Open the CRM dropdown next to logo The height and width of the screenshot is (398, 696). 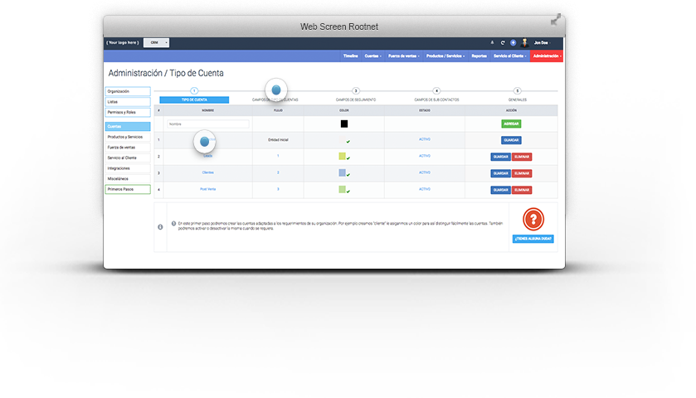click(x=156, y=42)
